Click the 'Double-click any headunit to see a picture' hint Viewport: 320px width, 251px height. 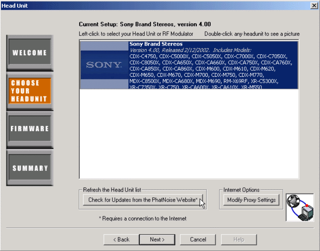pos(252,34)
